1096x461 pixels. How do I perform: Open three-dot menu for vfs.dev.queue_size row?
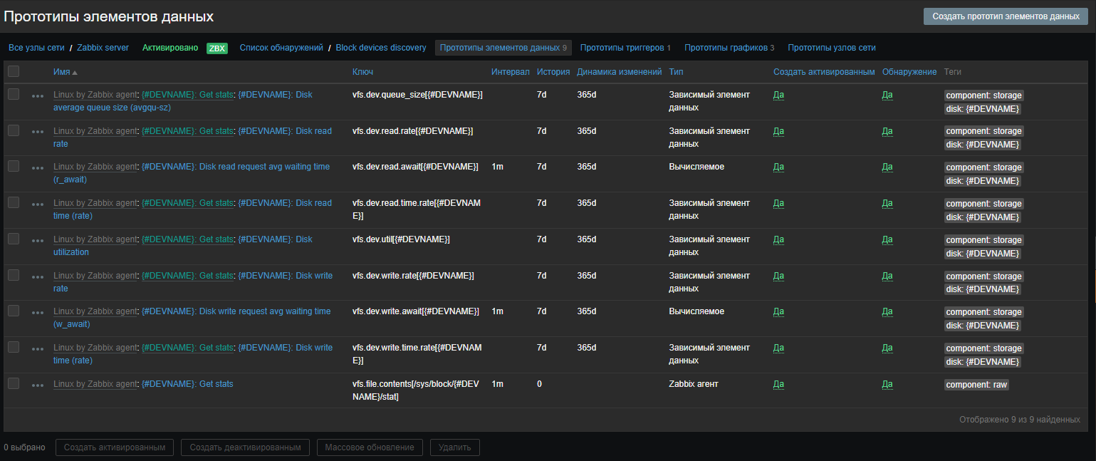pyautogui.click(x=38, y=95)
